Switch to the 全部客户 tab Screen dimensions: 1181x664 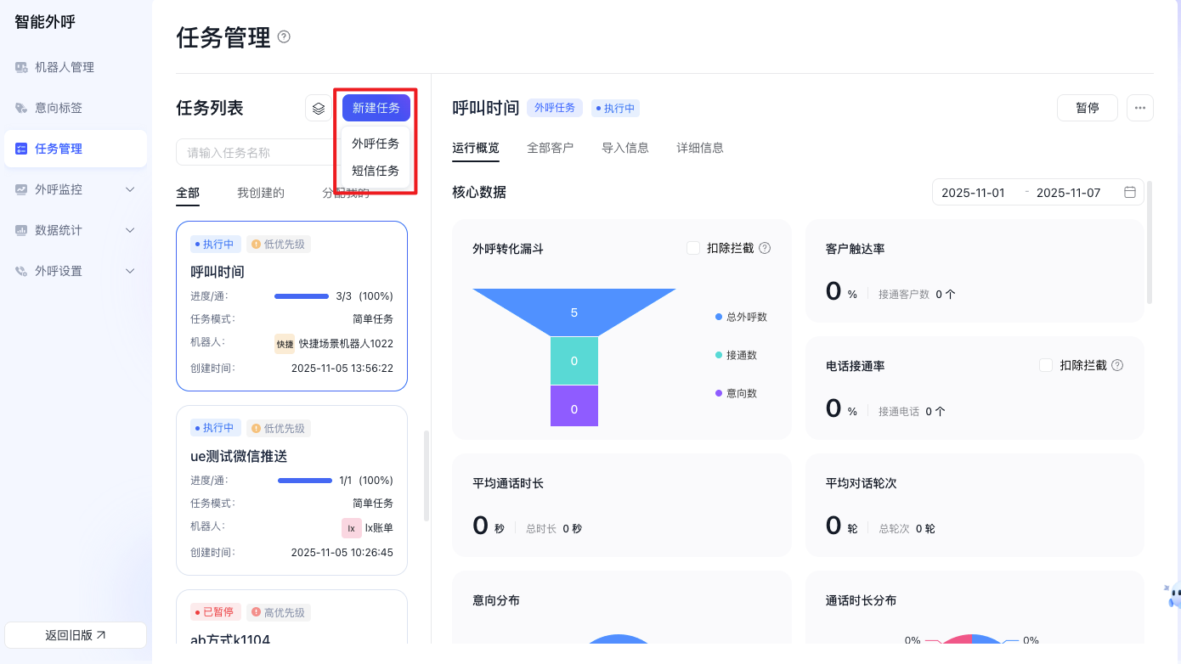(x=550, y=148)
